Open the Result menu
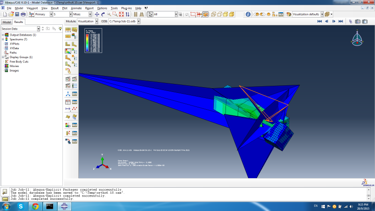The image size is (375, 211). 55,8
